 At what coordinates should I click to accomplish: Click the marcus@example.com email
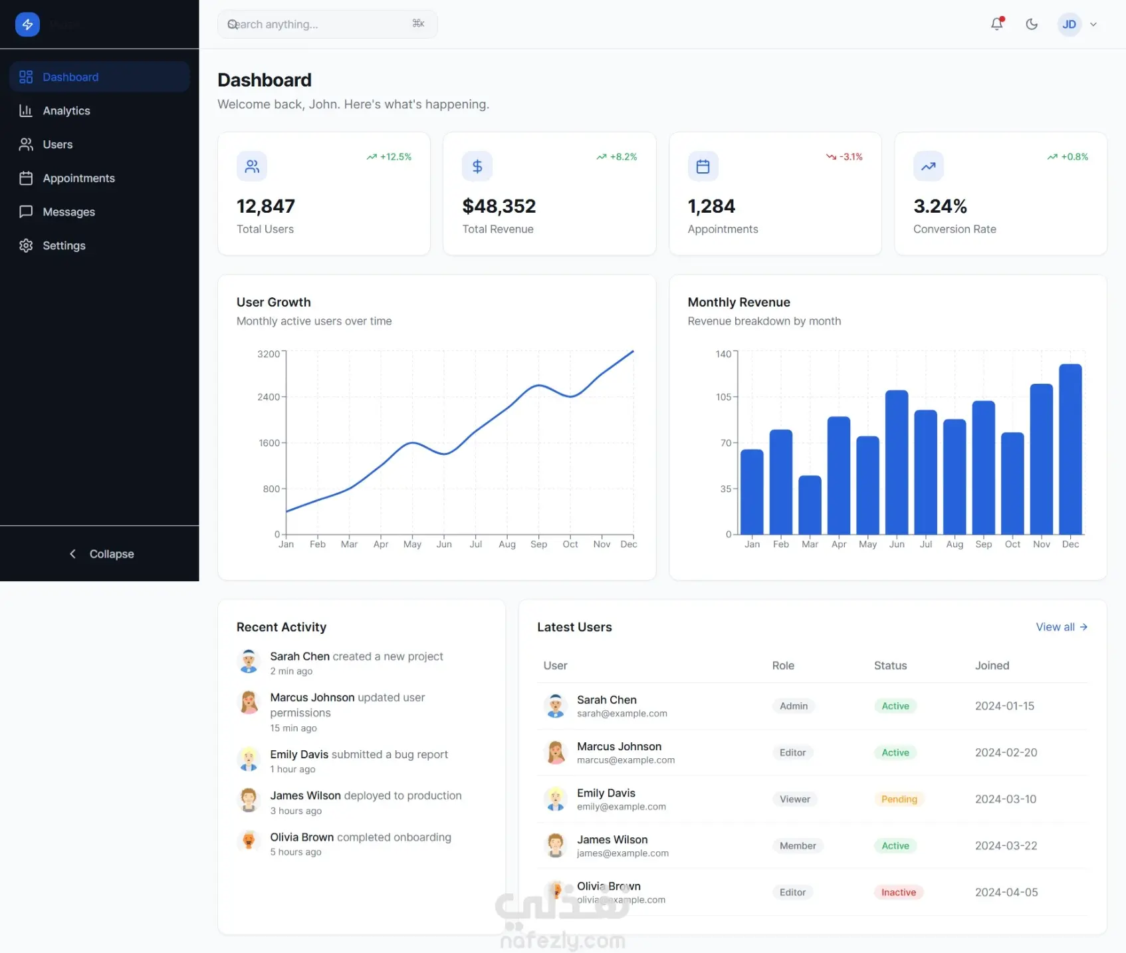point(626,760)
